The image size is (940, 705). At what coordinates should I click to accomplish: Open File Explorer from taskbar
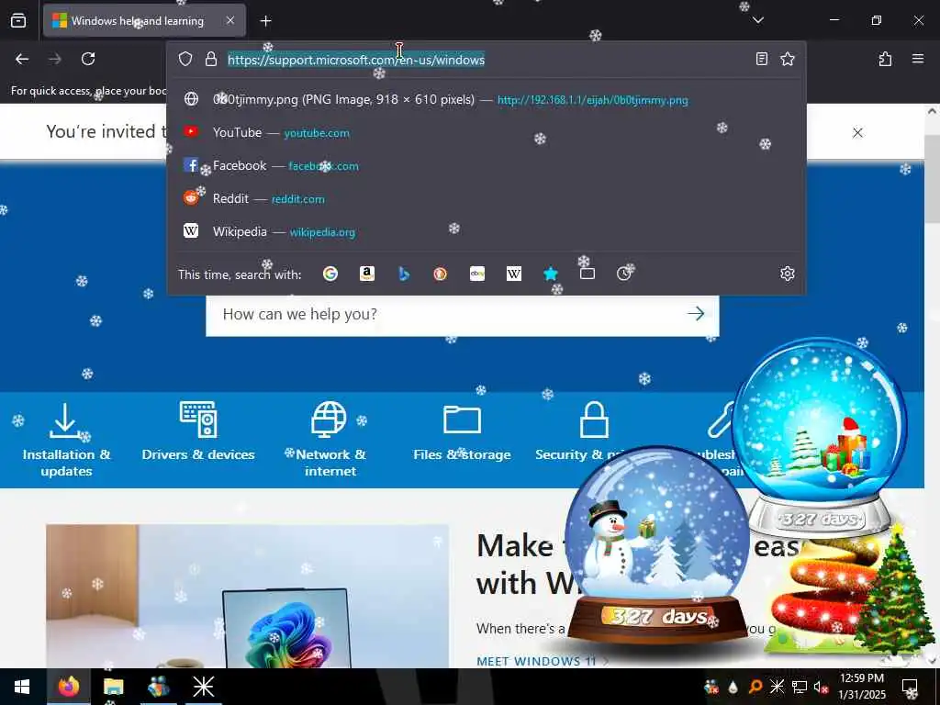pyautogui.click(x=113, y=687)
